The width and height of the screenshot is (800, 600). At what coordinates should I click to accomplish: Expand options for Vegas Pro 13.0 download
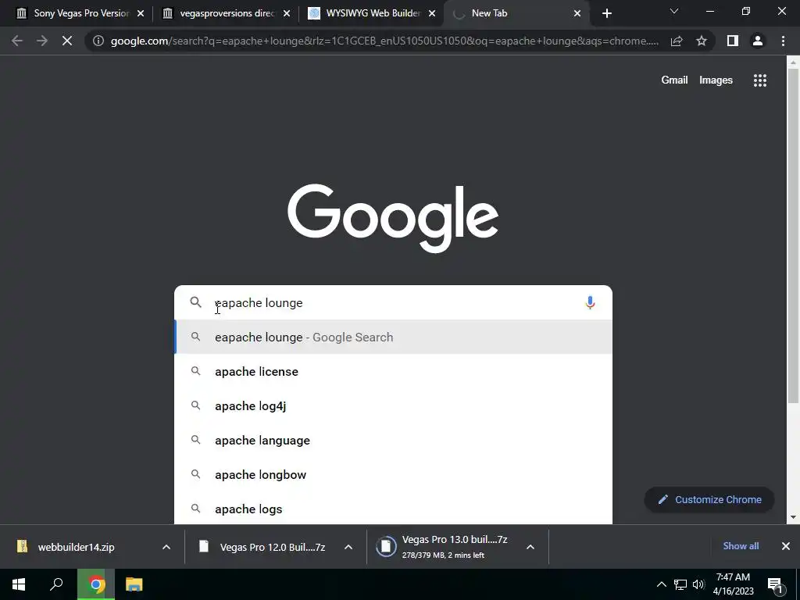(530, 547)
